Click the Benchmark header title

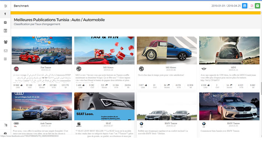21,6
